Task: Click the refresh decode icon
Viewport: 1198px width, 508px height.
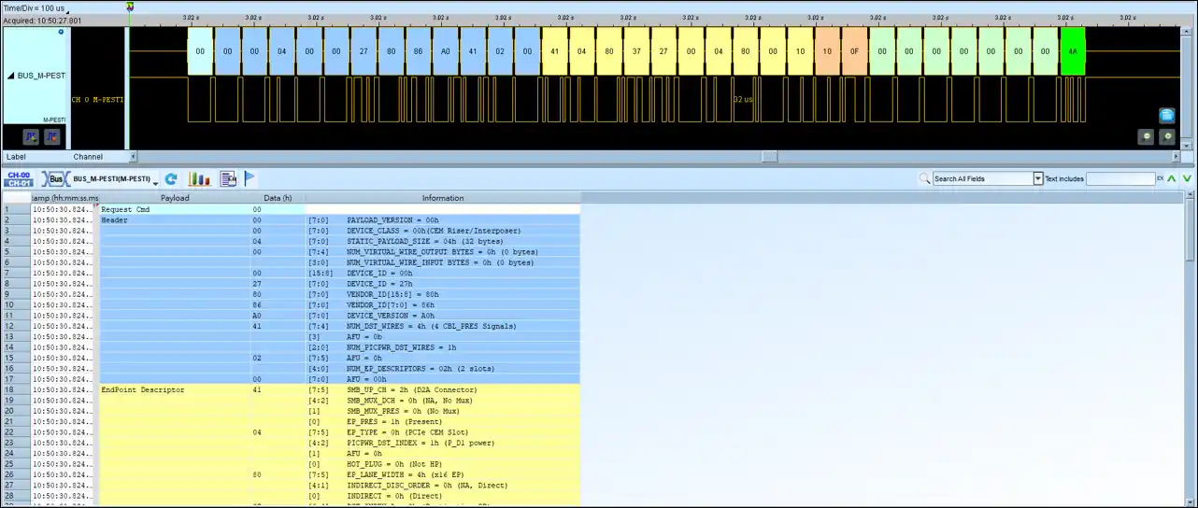Action: (171, 178)
